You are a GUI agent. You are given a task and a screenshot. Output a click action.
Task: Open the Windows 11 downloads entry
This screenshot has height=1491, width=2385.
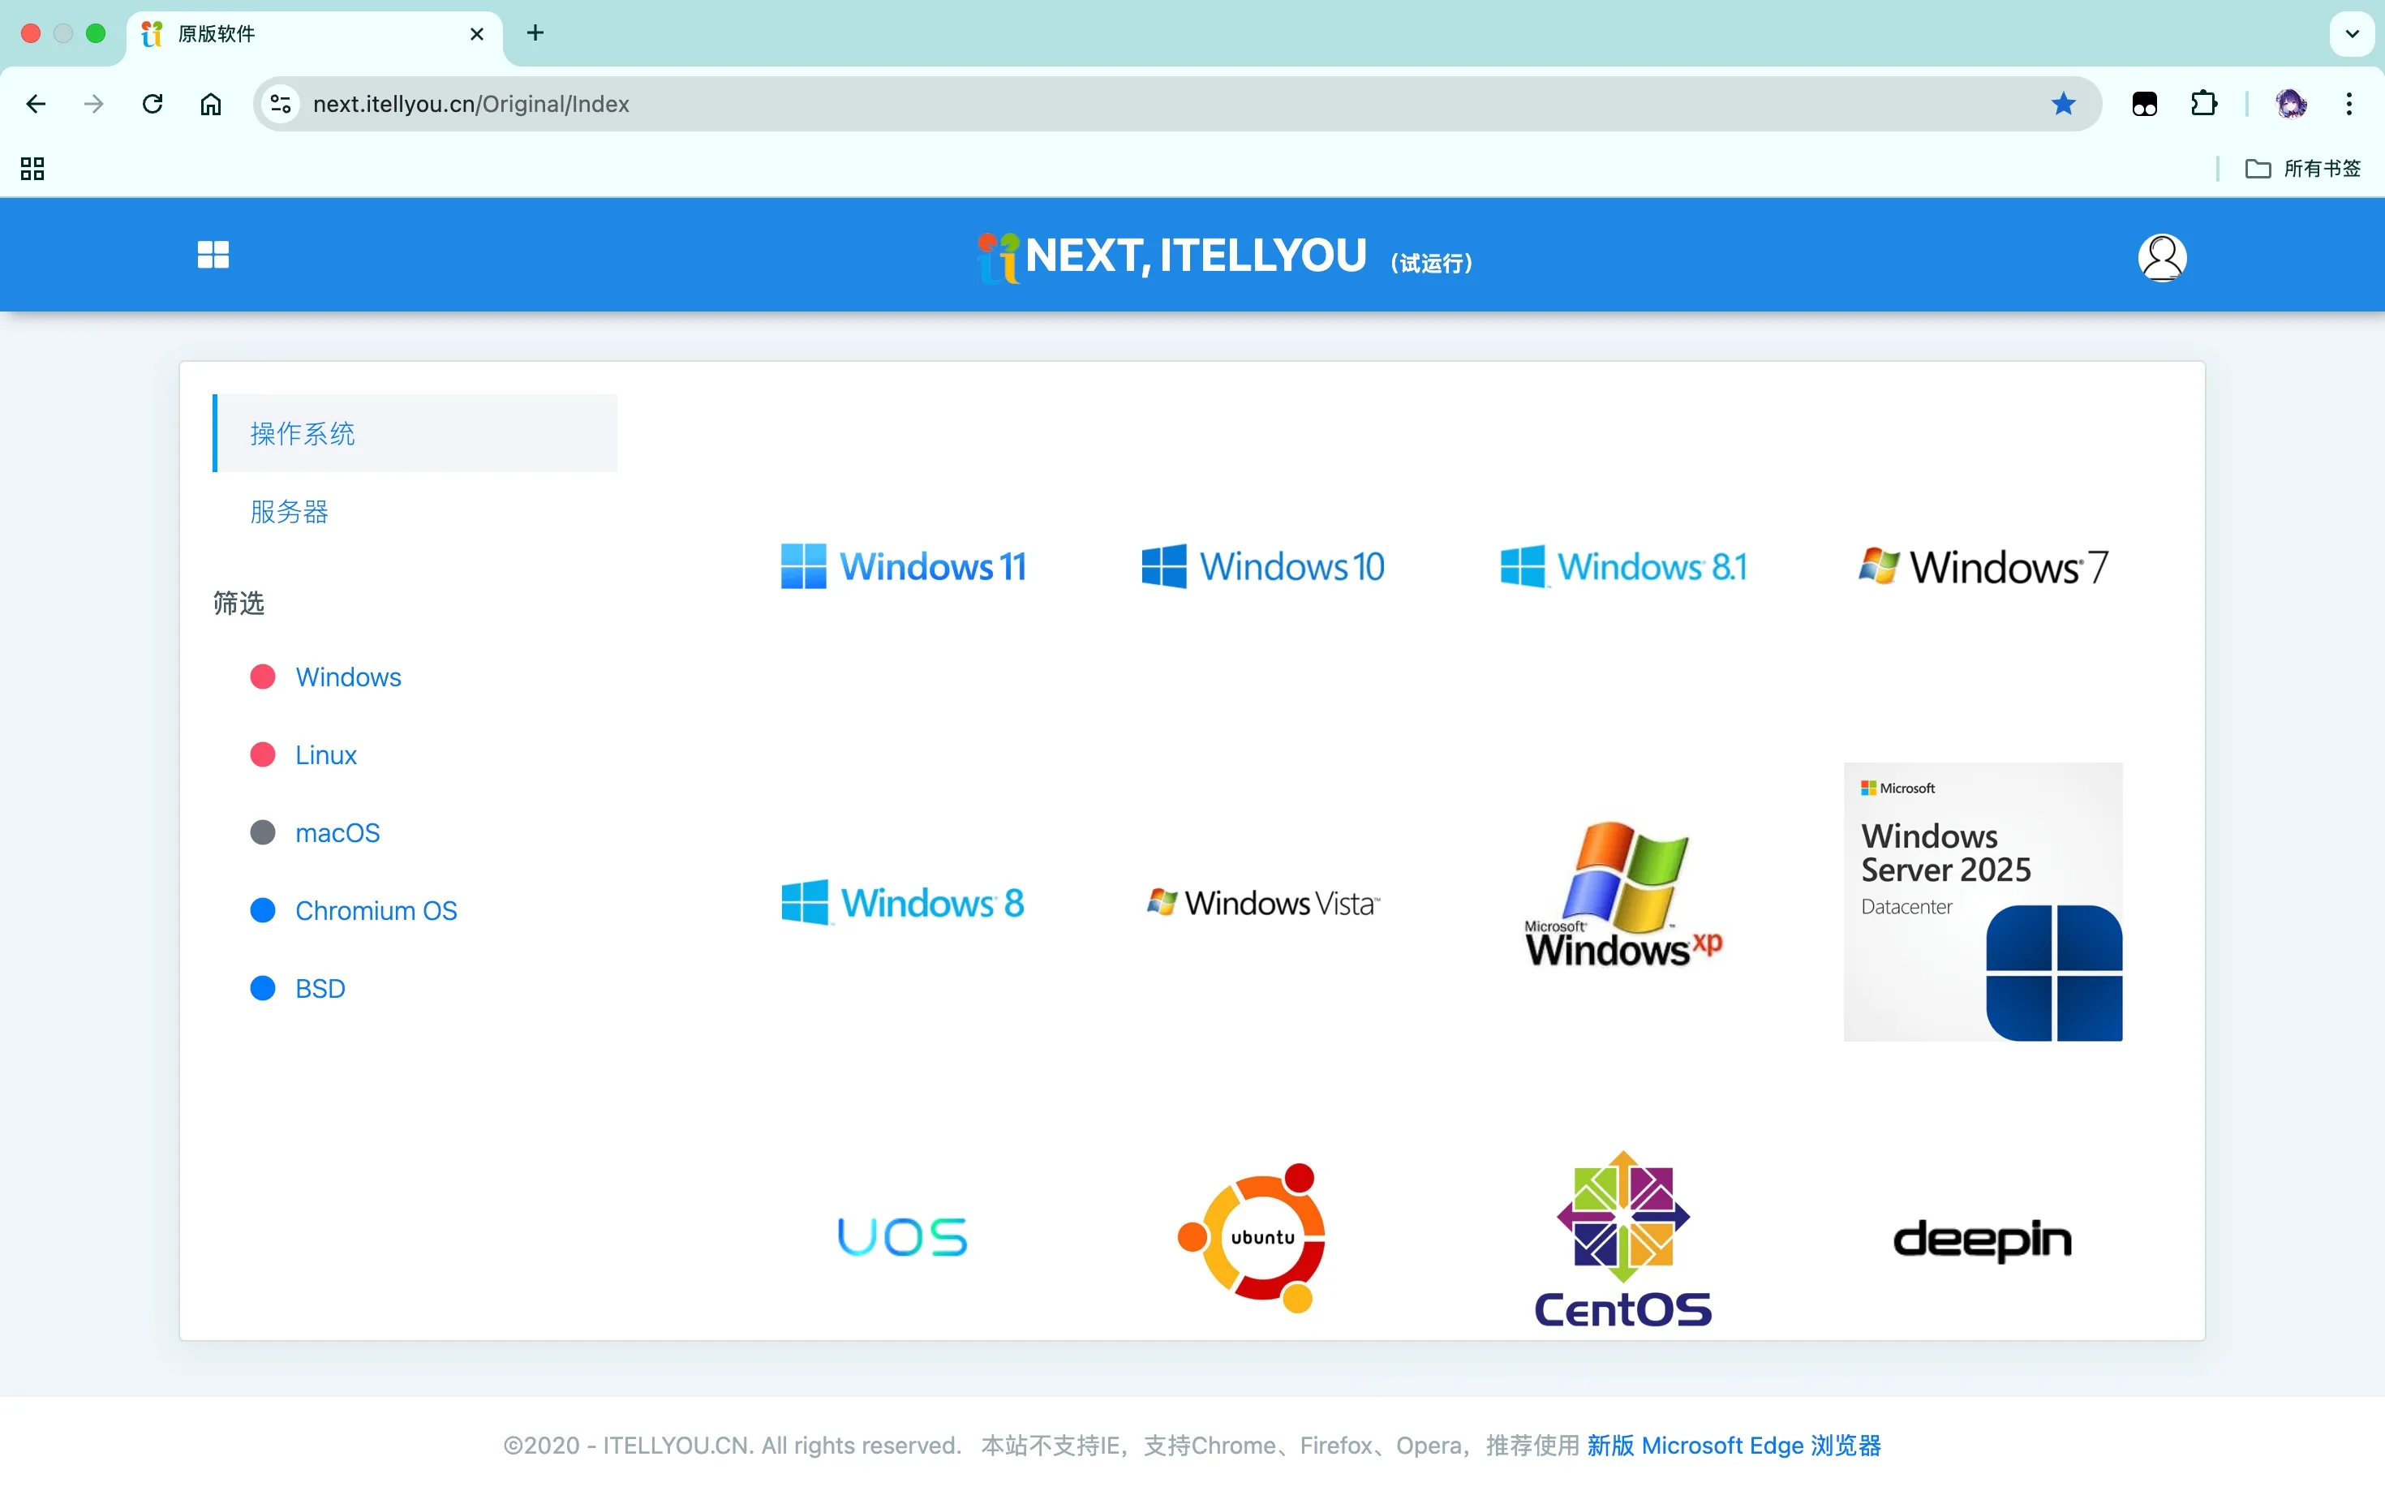(x=903, y=567)
